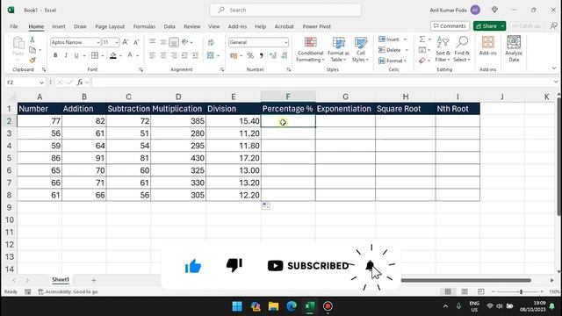562x316 pixels.
Task: Click the AutoFill Options button below the table
Action: (265, 206)
